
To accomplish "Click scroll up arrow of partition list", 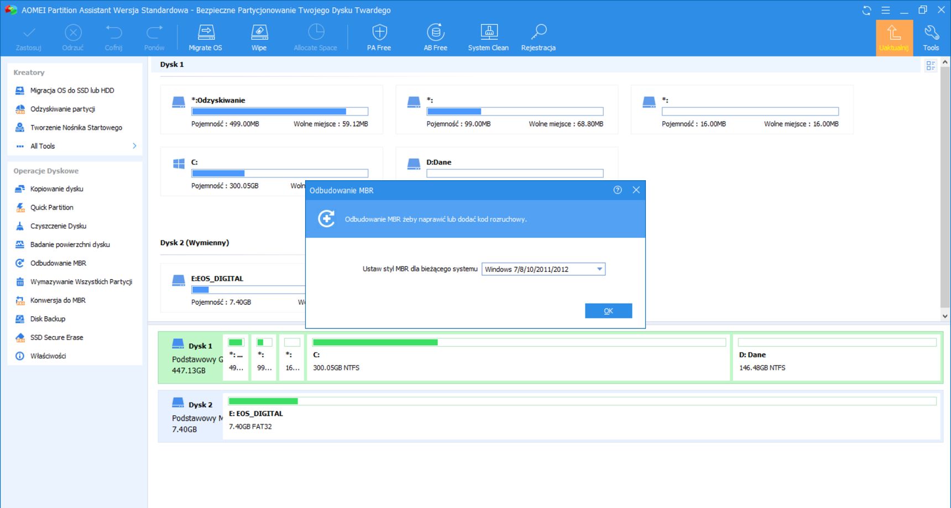I will click(945, 62).
